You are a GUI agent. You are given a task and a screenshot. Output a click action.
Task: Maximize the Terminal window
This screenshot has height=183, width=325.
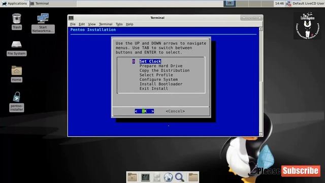click(x=254, y=18)
